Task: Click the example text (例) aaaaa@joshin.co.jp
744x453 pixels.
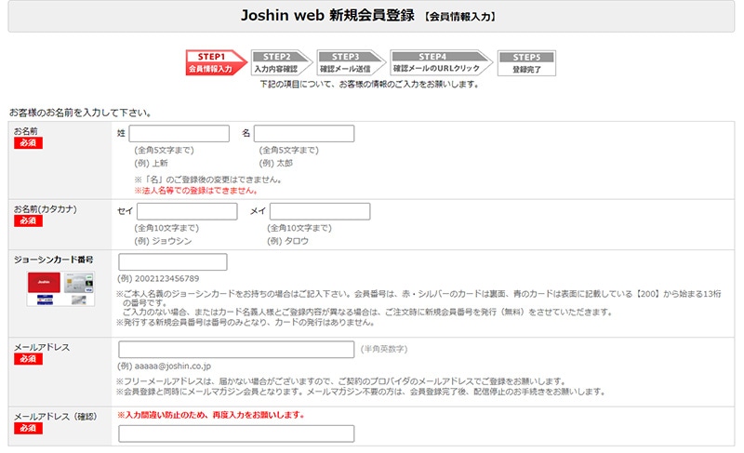Action: point(164,366)
